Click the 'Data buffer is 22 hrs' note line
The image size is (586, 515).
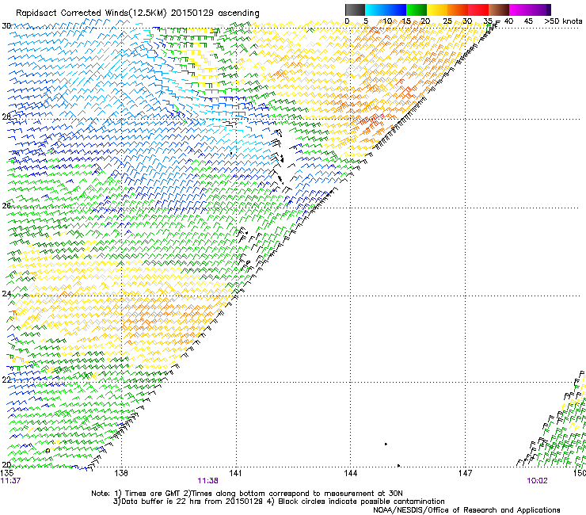tap(279, 502)
